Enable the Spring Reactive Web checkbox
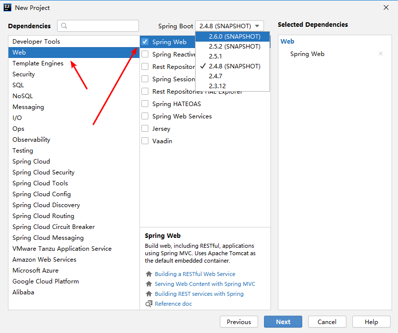Viewport: 398px width, 333px height. point(145,54)
